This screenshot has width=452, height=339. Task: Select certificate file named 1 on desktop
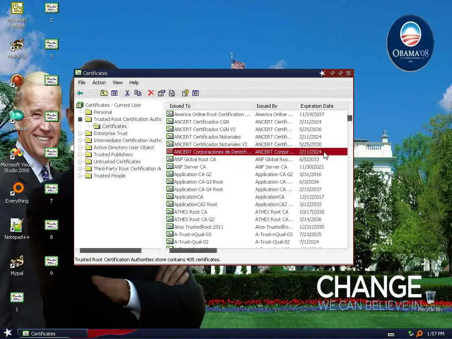tap(17, 302)
